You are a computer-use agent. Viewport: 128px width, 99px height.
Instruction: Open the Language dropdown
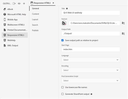point(91,60)
